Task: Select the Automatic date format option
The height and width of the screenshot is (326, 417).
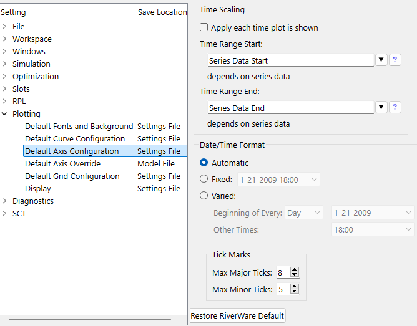Action: pyautogui.click(x=204, y=163)
